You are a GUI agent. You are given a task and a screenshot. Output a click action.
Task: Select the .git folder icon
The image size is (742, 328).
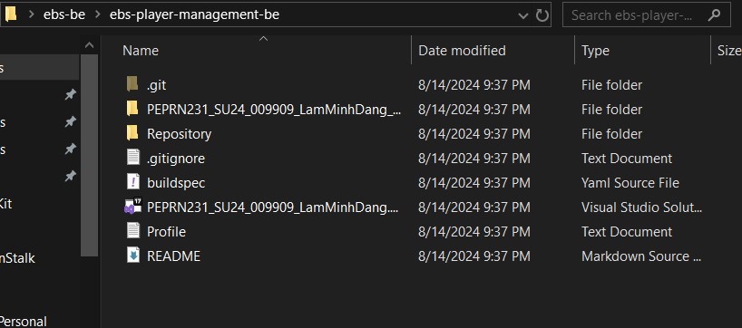[x=132, y=84]
